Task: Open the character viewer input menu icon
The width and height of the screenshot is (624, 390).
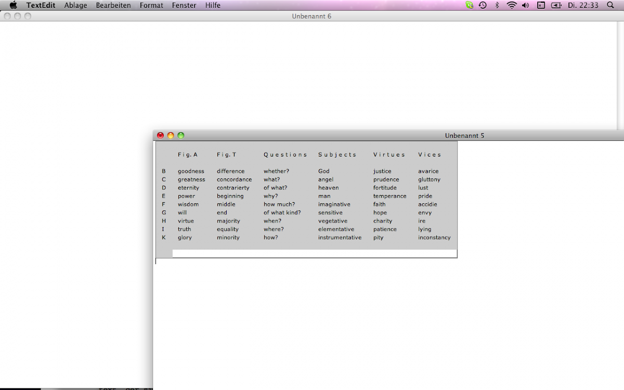Action: pyautogui.click(x=541, y=5)
